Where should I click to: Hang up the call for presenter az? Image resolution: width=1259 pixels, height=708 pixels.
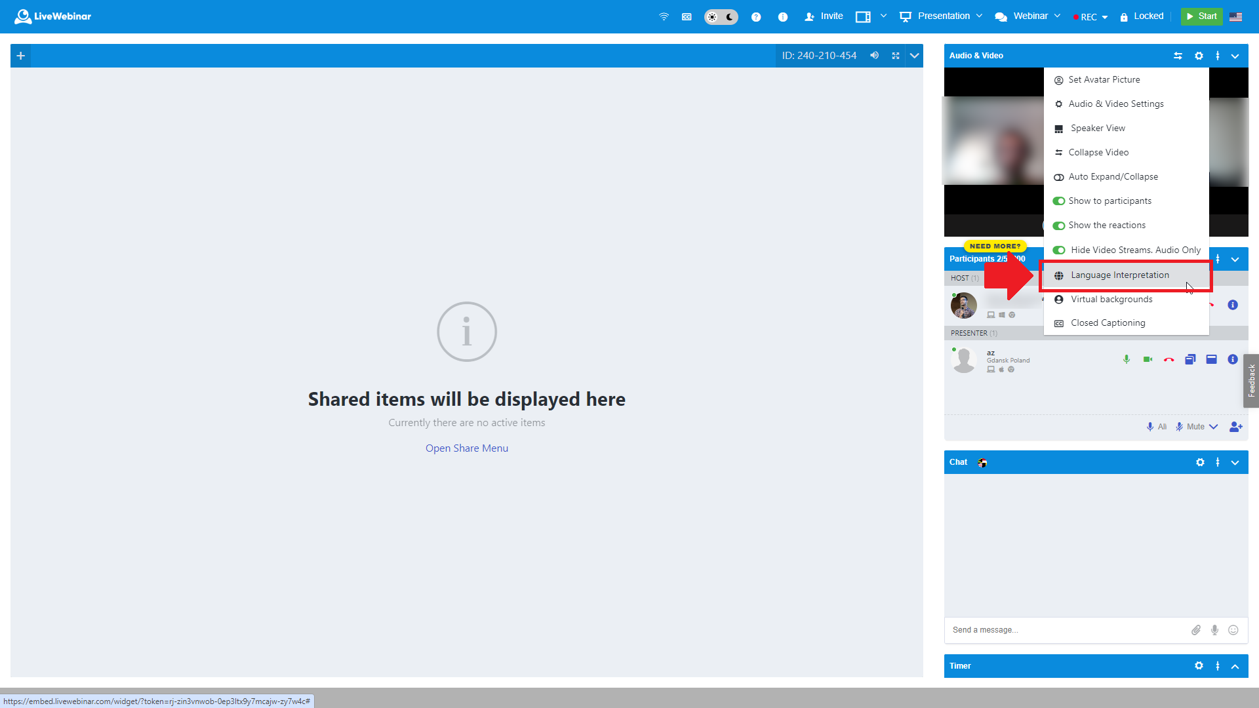[x=1169, y=359]
